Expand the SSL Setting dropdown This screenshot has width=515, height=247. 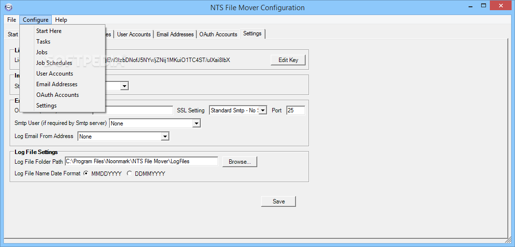263,110
